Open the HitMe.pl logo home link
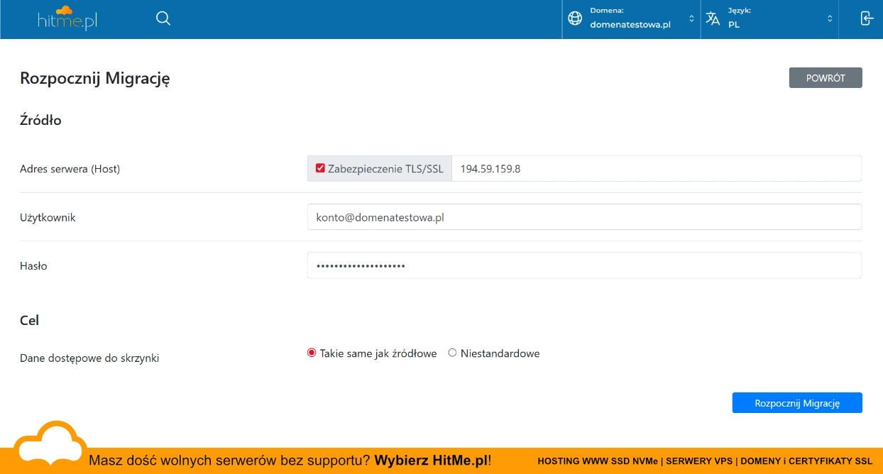Image resolution: width=883 pixels, height=474 pixels. (x=67, y=18)
